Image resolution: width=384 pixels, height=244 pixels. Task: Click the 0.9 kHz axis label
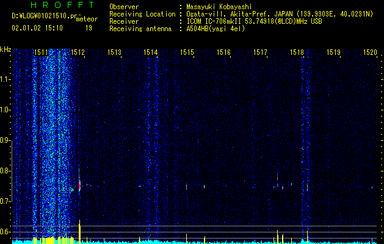tap(5, 140)
